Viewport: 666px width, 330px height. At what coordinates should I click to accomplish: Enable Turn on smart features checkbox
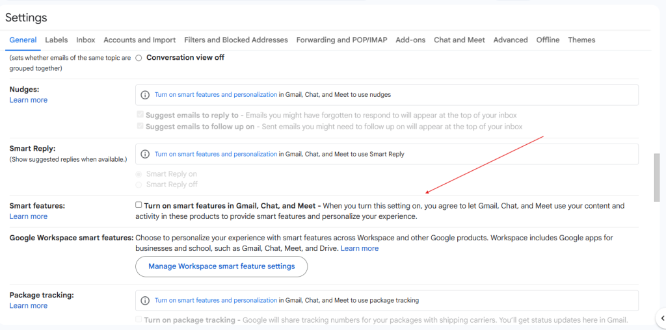[x=139, y=205]
